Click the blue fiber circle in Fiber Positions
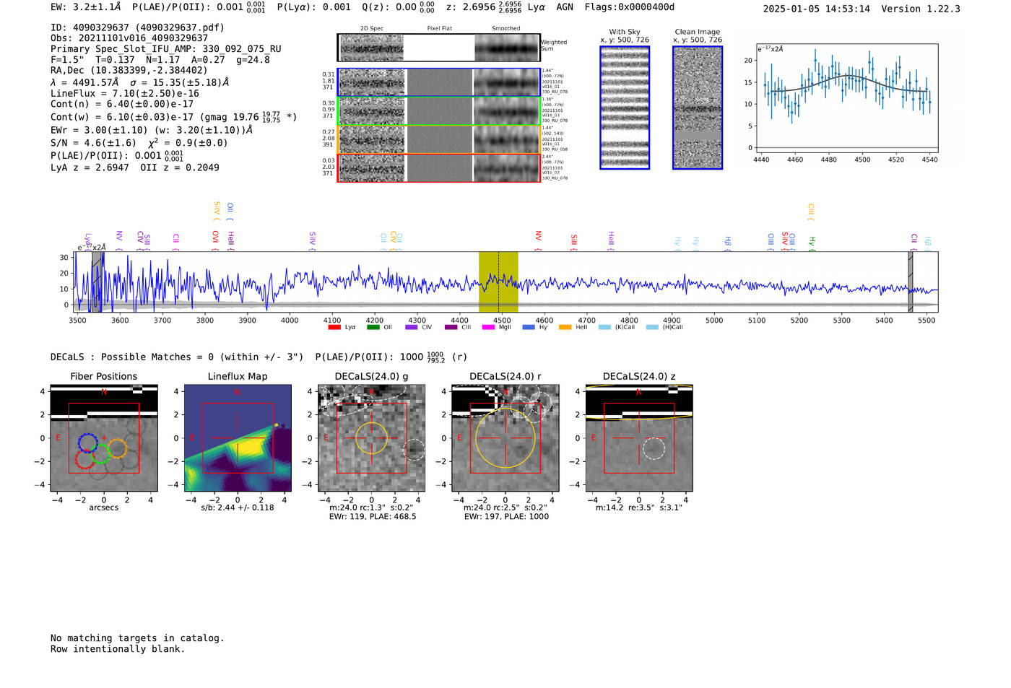Screen dimensions: 1011x688 88,444
